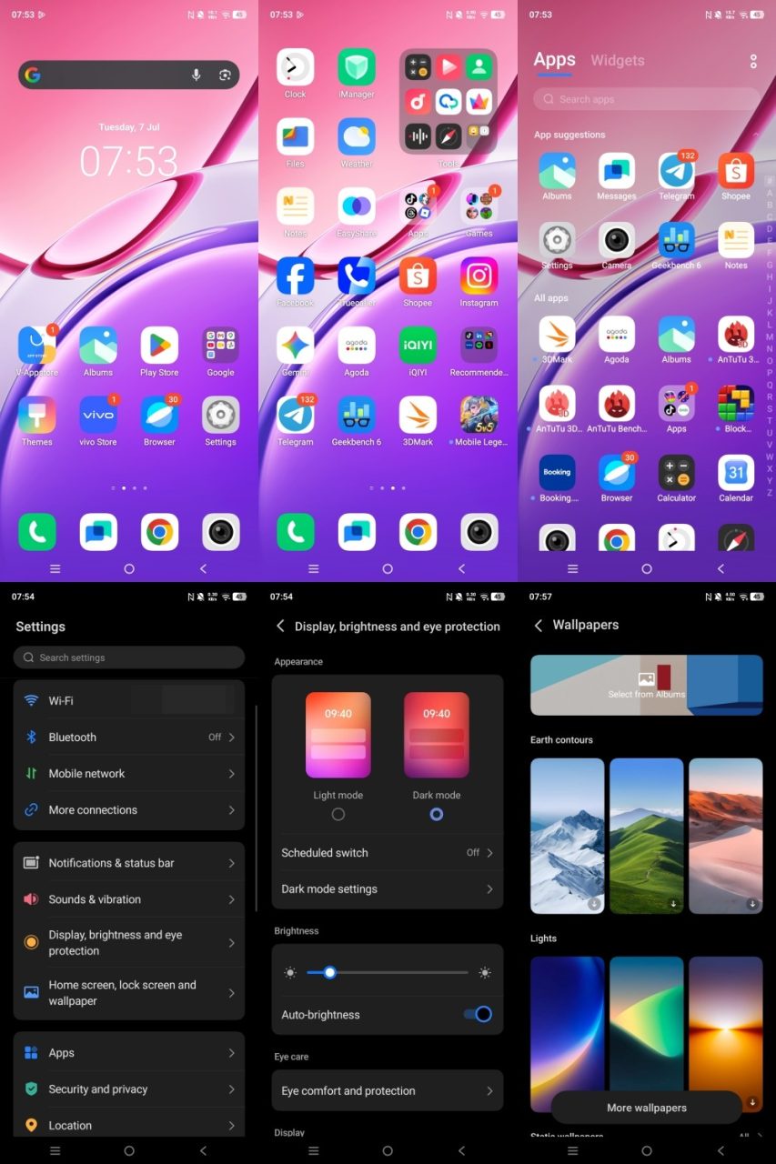The image size is (776, 1164).
Task: Open the Instagram app
Action: click(479, 276)
